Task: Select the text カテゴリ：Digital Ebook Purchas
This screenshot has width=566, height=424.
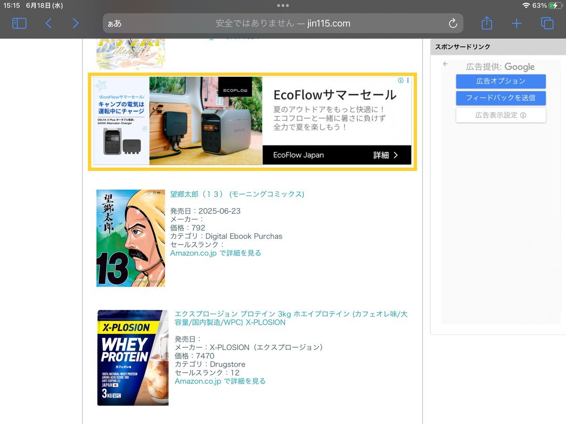Action: [226, 236]
